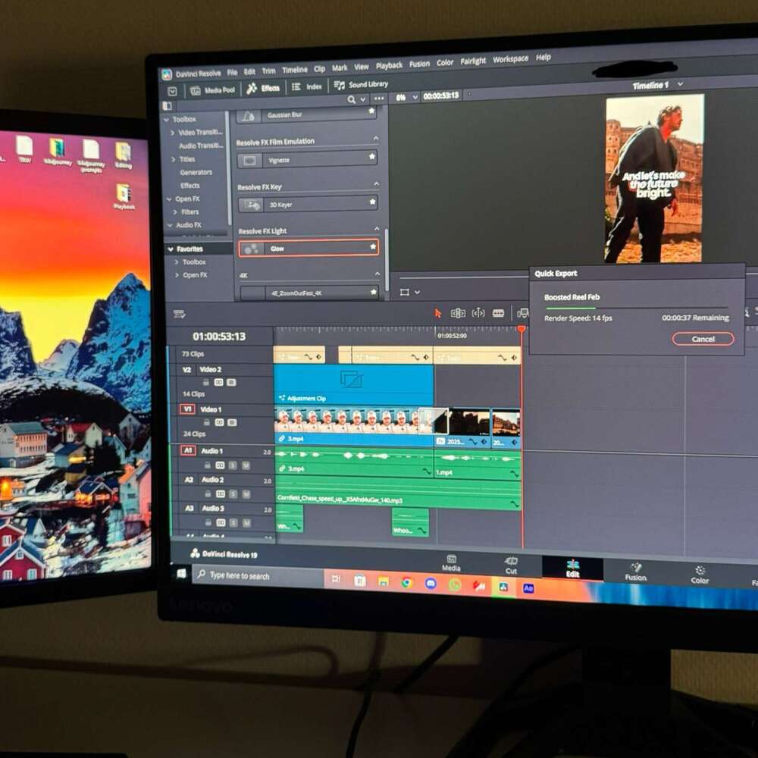Open the Playback menu

point(389,65)
